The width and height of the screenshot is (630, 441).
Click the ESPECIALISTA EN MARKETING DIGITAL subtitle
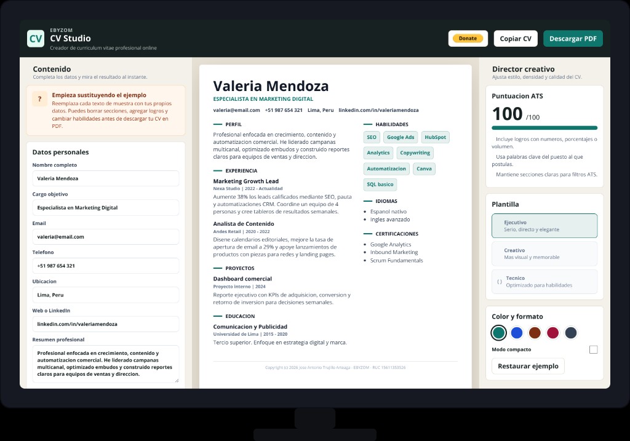pos(263,99)
